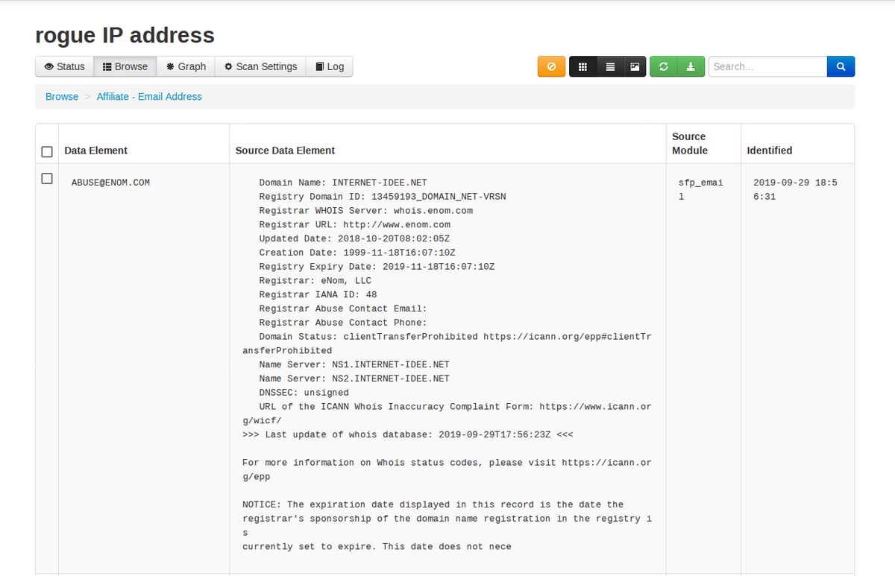895x576 pixels.
Task: Open the Status tab
Action: [x=64, y=66]
